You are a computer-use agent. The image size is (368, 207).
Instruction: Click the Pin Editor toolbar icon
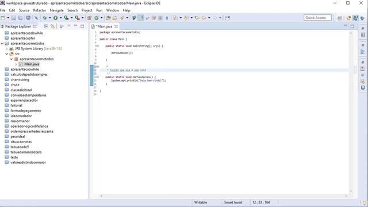[228, 18]
